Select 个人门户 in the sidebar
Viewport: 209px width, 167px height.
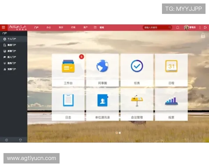(x=14, y=39)
